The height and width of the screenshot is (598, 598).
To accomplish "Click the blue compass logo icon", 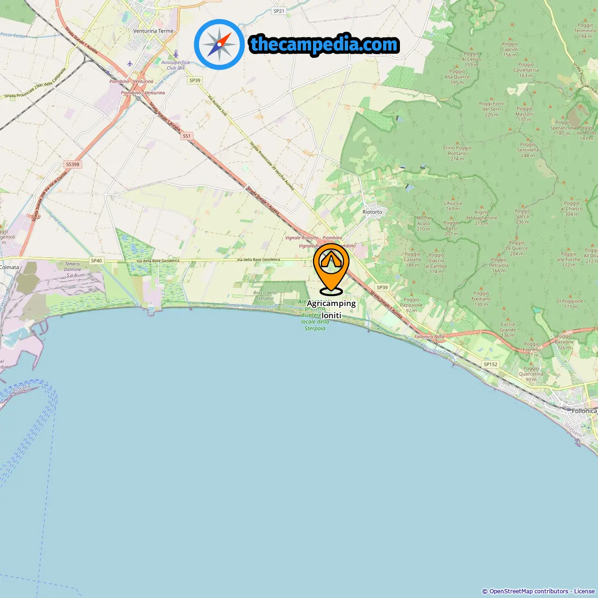I will pos(219,44).
